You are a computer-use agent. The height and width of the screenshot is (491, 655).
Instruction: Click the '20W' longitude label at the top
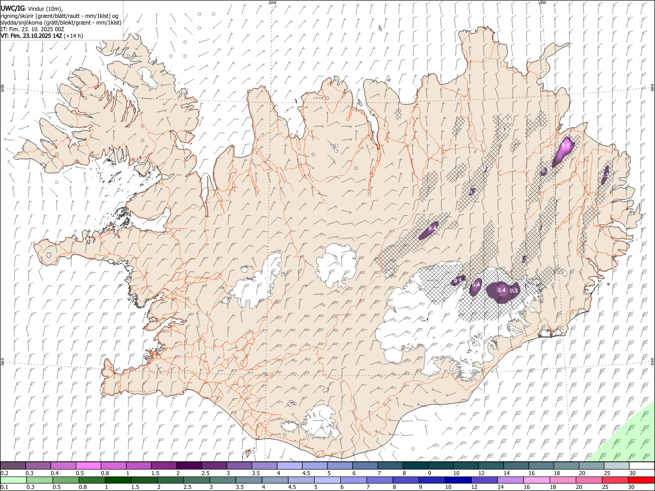click(272, 3)
